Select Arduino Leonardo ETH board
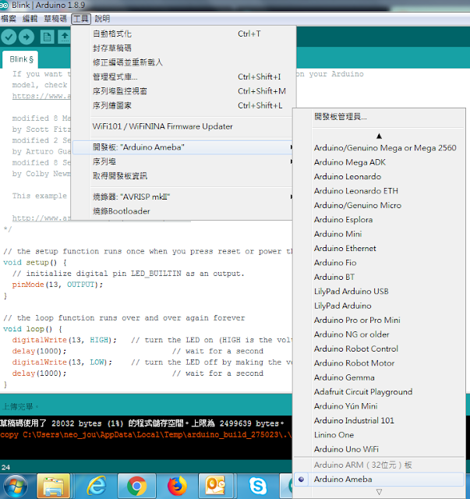Viewport: 470px width, 499px height. coord(379,191)
